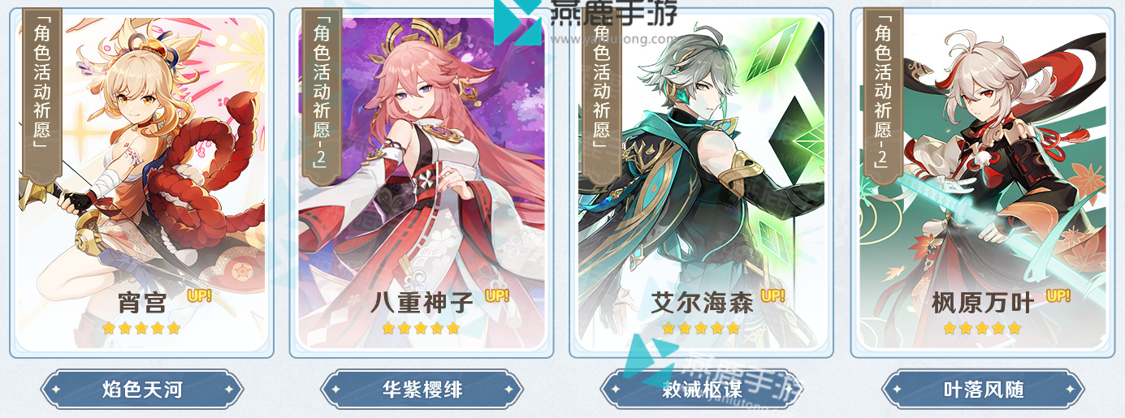
Task: Click the UP! badge beside 宵宫
Action: tap(199, 295)
